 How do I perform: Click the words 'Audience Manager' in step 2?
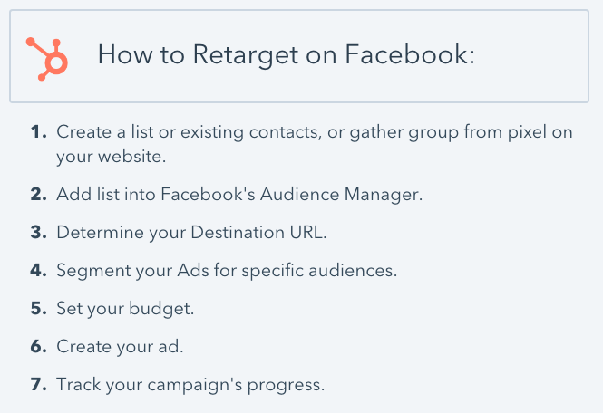pos(342,194)
